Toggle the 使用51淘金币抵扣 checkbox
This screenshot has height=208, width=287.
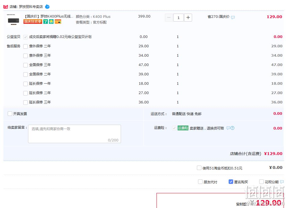tap(199, 168)
